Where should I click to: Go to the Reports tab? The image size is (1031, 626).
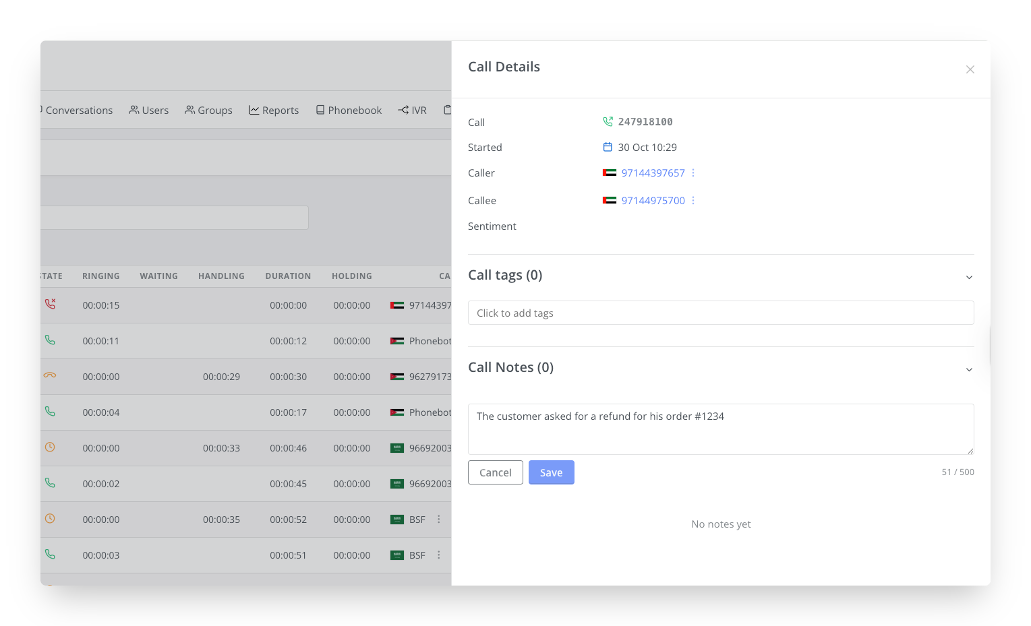tap(274, 111)
